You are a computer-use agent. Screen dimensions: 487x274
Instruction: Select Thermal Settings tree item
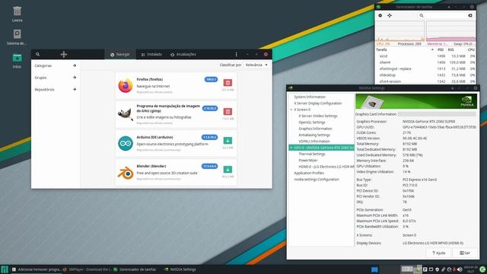(x=312, y=154)
